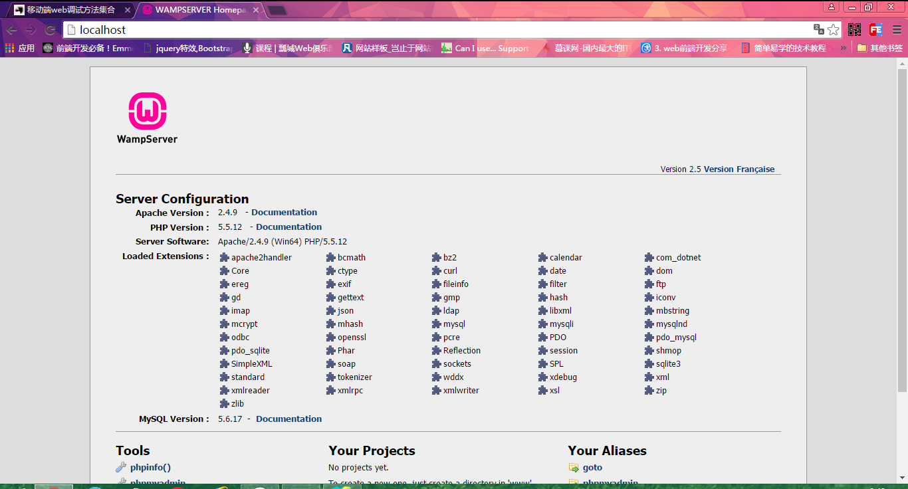Open the QR code extension
The width and height of the screenshot is (908, 489).
tap(854, 30)
